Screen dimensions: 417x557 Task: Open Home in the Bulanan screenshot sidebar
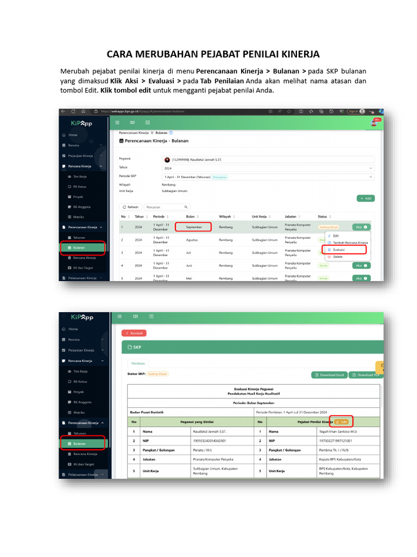[73, 135]
